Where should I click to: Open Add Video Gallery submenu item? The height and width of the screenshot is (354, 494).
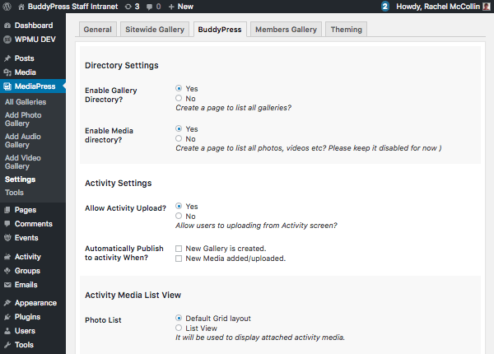point(23,162)
